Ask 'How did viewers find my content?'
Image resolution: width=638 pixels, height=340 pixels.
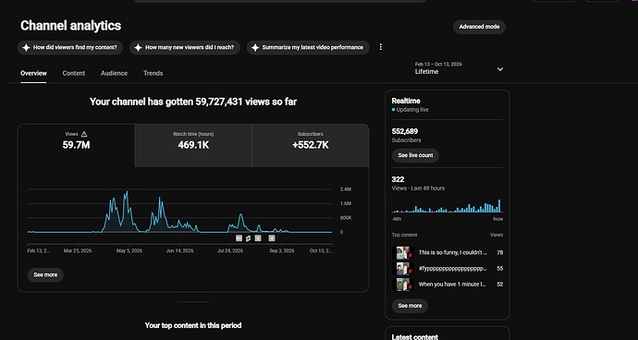pyautogui.click(x=70, y=48)
